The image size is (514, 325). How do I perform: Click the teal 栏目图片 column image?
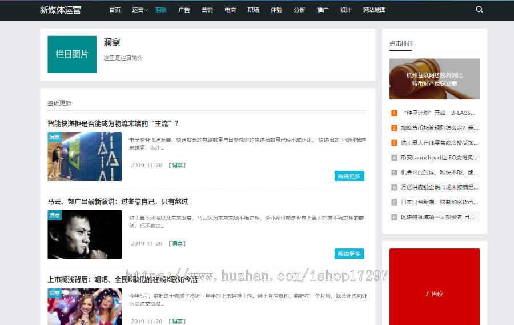72,54
